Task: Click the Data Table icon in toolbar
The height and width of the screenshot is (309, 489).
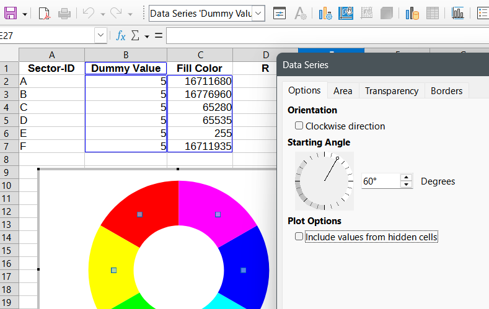Action: click(x=433, y=13)
